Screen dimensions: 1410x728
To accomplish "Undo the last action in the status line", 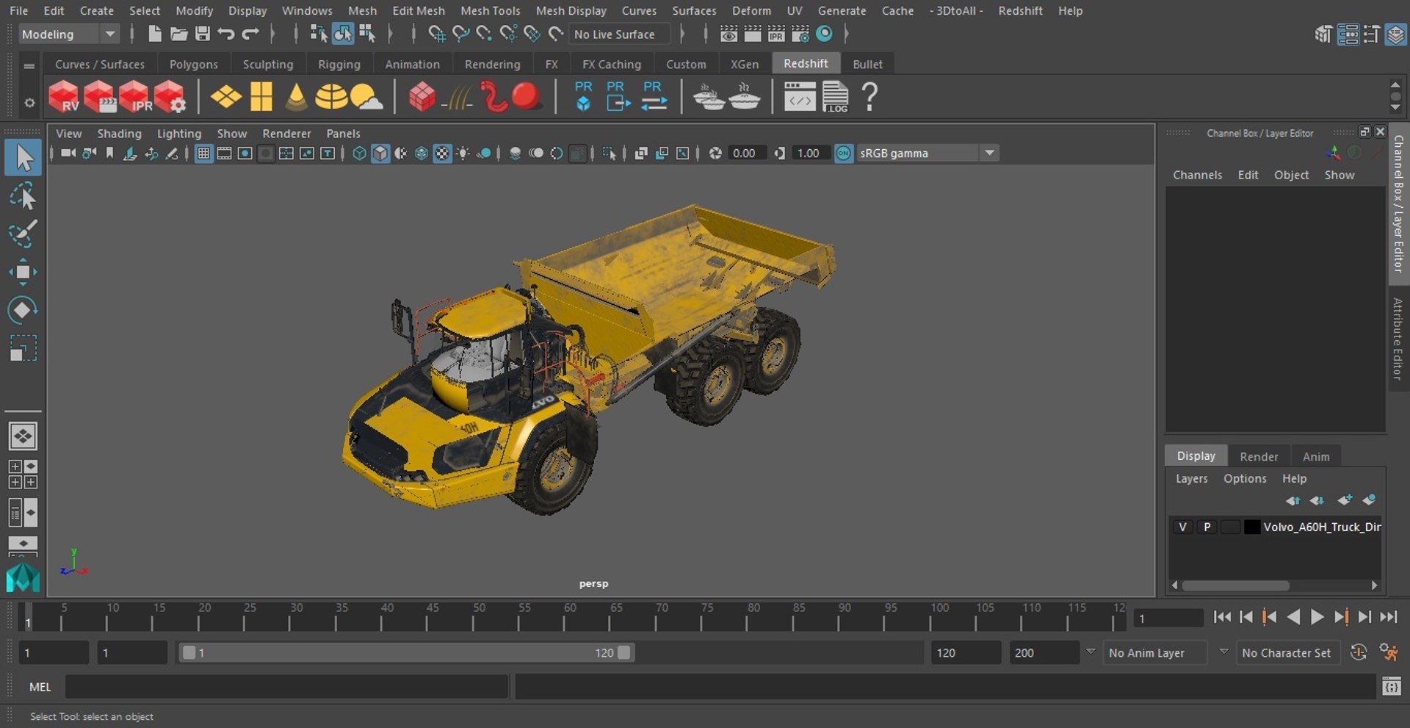I will tap(226, 34).
